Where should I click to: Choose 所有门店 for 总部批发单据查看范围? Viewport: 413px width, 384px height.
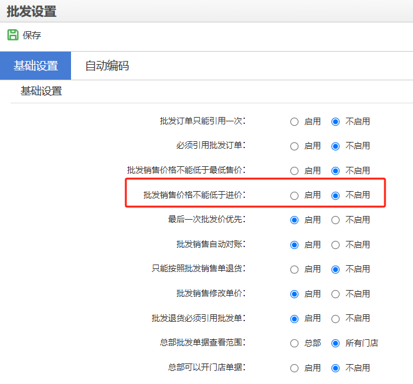coord(335,343)
